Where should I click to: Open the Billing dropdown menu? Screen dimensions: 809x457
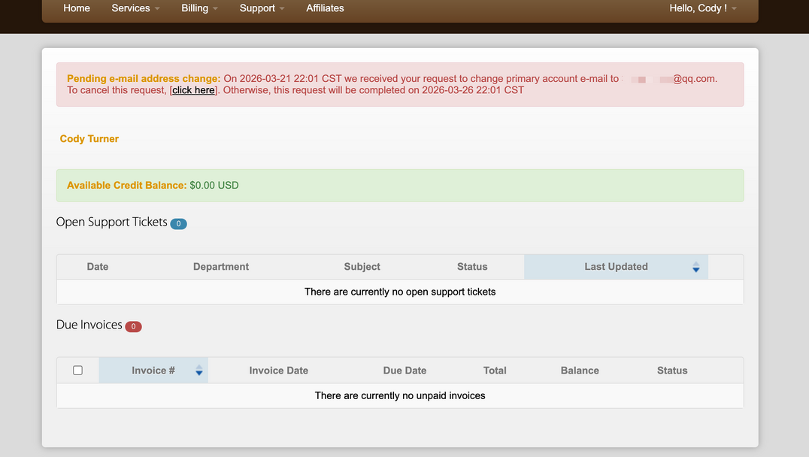pos(199,8)
